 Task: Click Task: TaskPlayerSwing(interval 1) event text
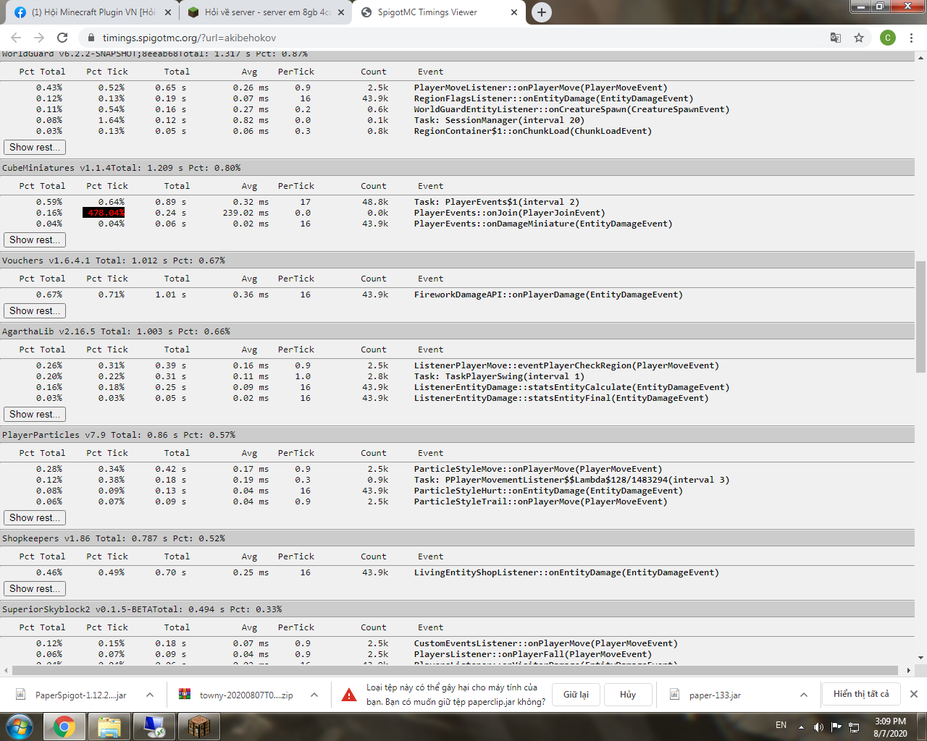coord(499,376)
